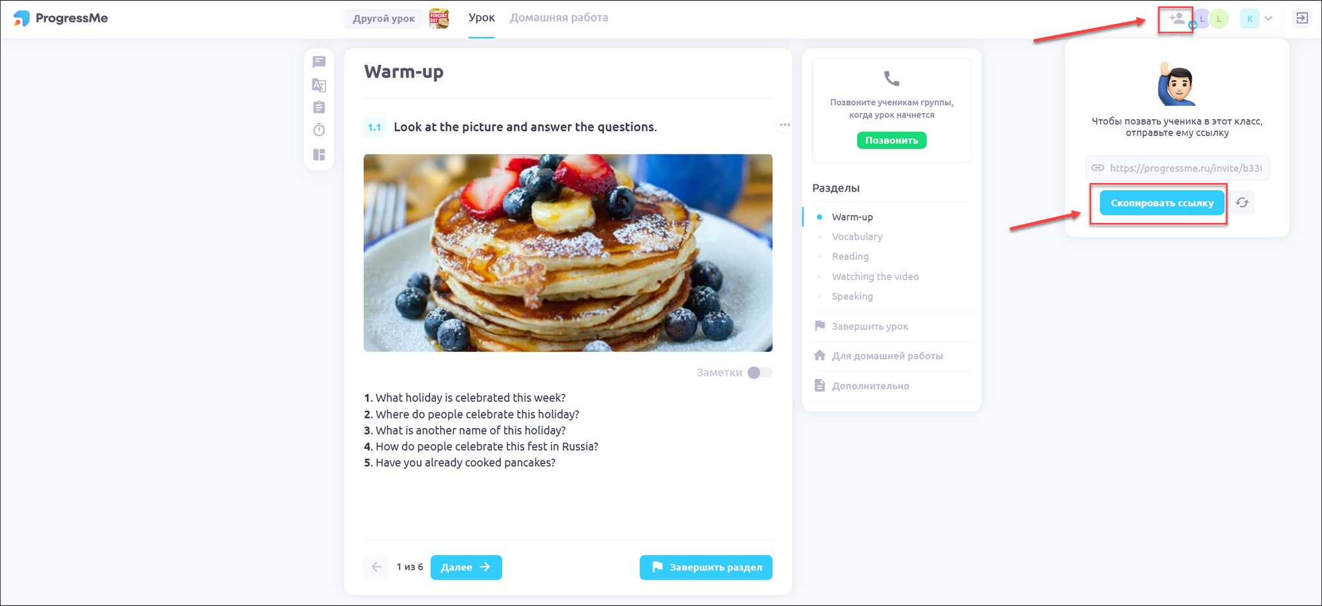Open the exercise 1.1 three-dots menu
1322x606 pixels.
(x=784, y=125)
